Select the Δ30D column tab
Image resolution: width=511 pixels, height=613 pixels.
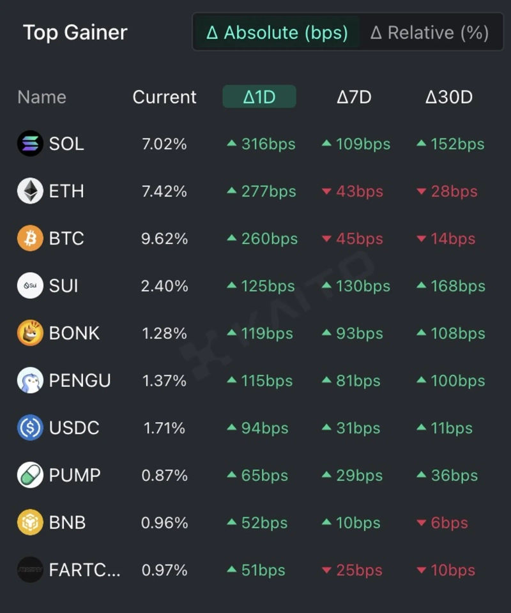click(x=449, y=97)
